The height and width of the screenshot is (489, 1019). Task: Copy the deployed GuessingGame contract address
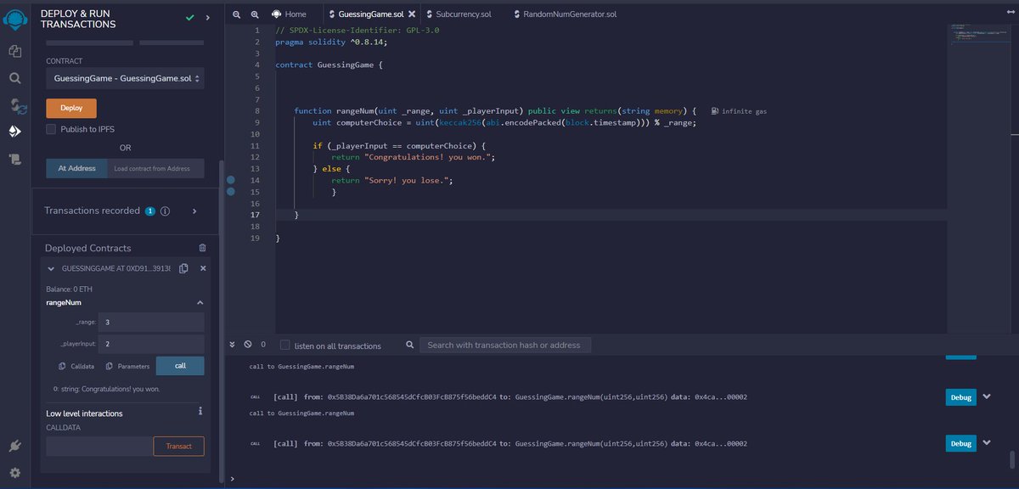click(183, 268)
